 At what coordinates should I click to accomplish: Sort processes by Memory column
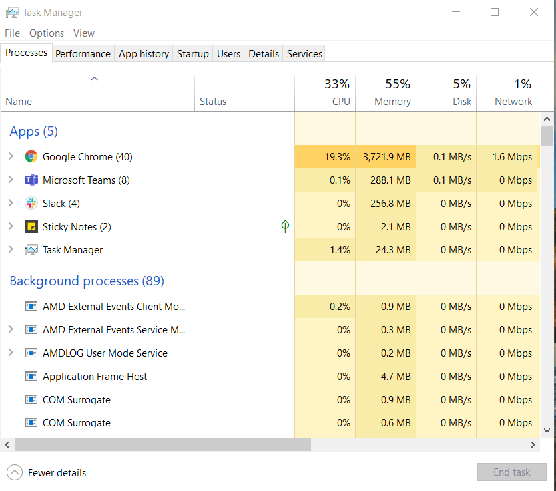(x=386, y=93)
